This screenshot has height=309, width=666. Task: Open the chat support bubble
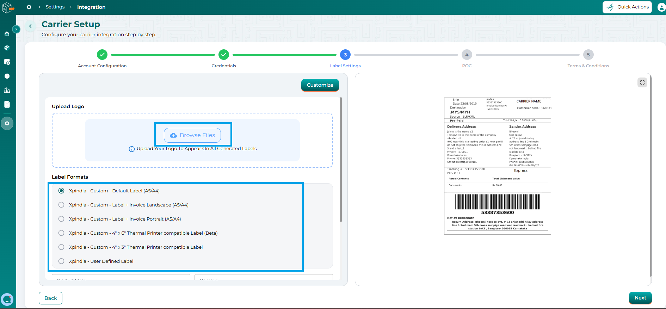tap(7, 299)
